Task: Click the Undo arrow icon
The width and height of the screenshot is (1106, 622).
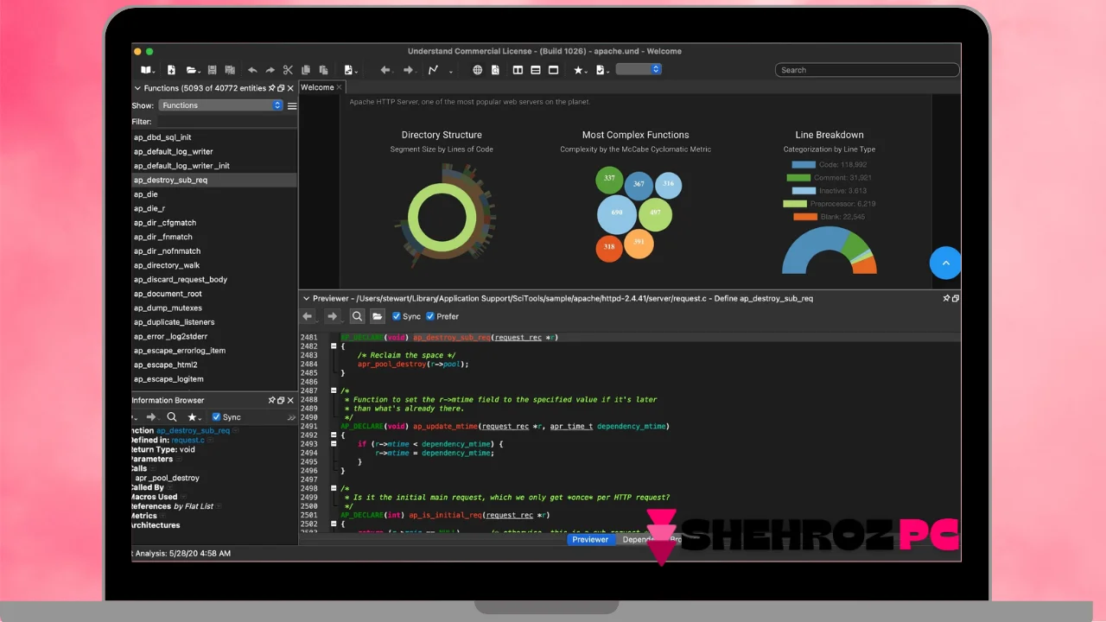Action: pos(252,70)
